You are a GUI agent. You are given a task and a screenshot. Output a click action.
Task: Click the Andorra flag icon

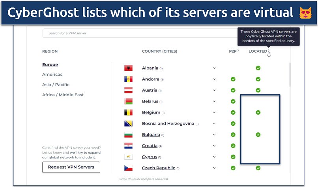point(128,79)
